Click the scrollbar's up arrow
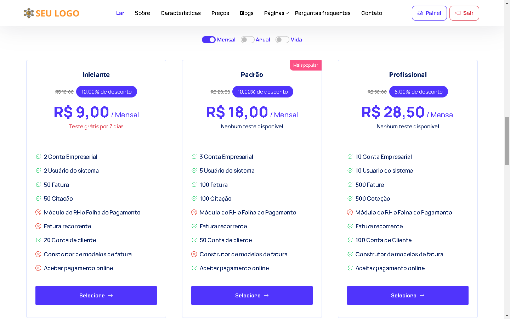The width and height of the screenshot is (510, 319). pyautogui.click(x=507, y=2)
